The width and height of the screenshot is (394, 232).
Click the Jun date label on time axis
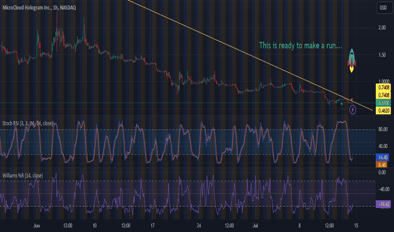pyautogui.click(x=36, y=226)
